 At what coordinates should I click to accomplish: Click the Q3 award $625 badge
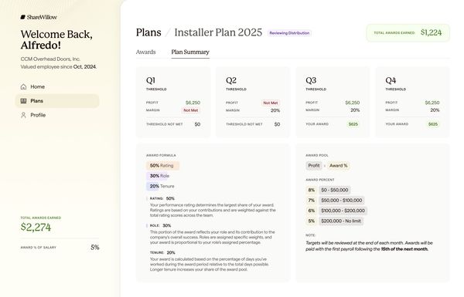(x=353, y=124)
